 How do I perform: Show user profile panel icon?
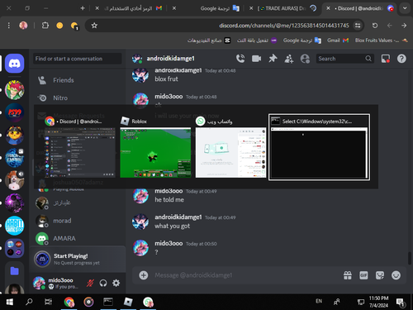click(305, 59)
